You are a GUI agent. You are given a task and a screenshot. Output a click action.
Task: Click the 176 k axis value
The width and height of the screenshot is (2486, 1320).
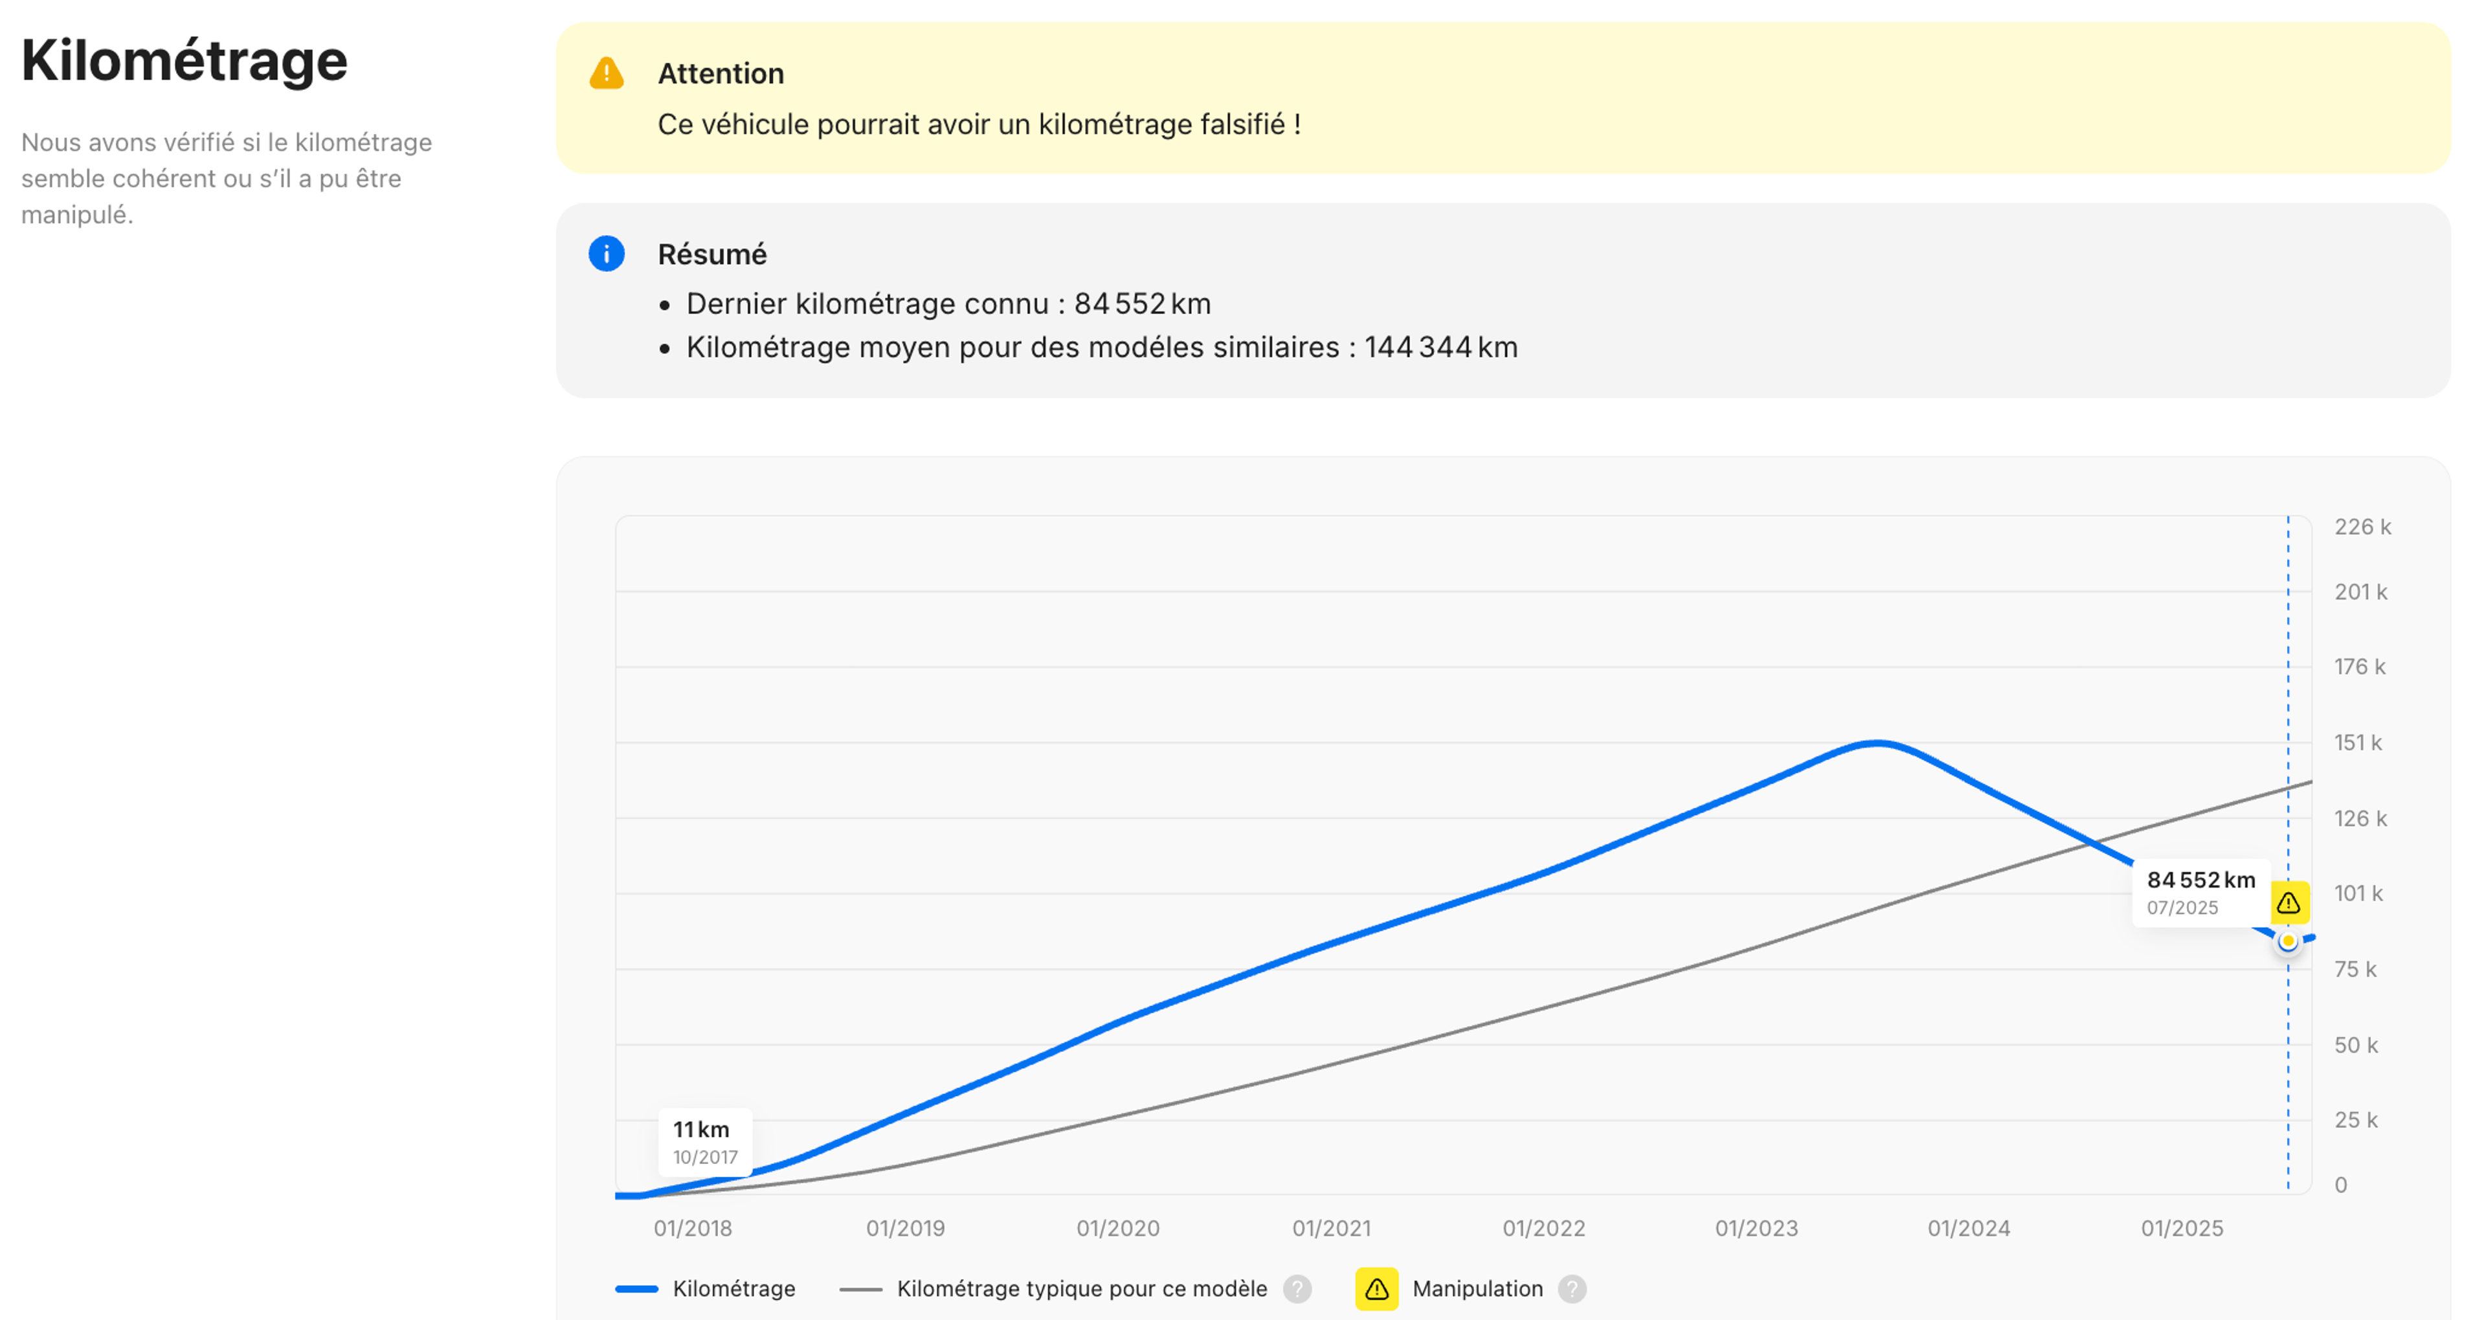[x=2360, y=667]
